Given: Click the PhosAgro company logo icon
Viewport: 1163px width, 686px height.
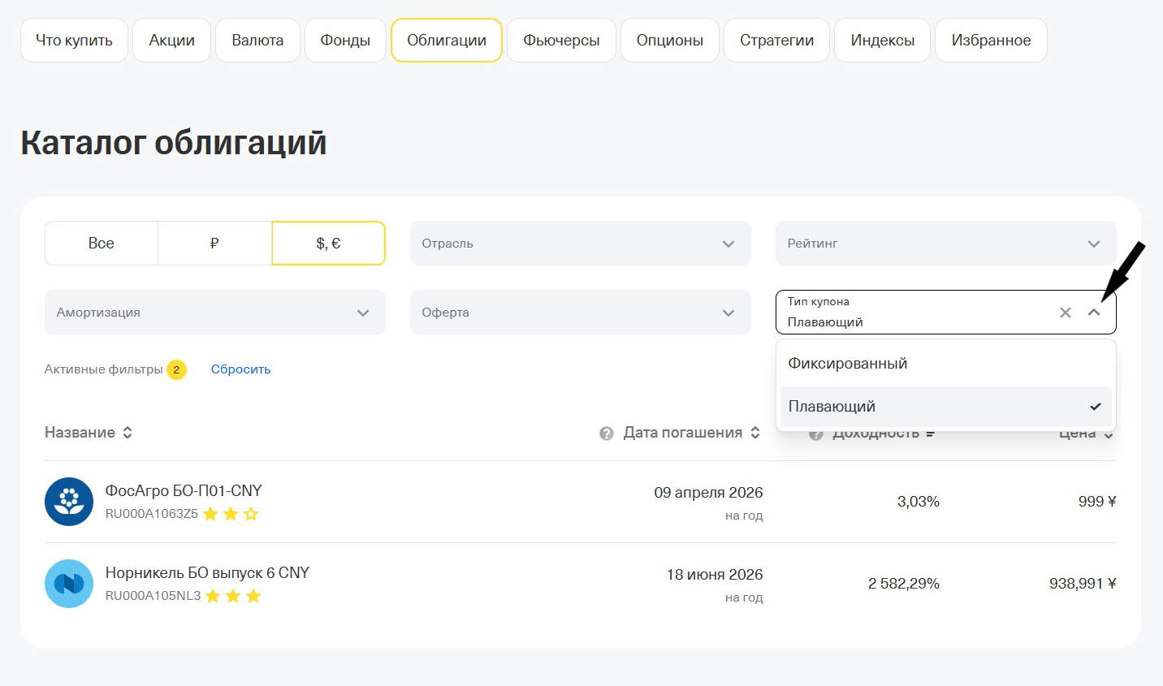Looking at the screenshot, I should point(69,502).
